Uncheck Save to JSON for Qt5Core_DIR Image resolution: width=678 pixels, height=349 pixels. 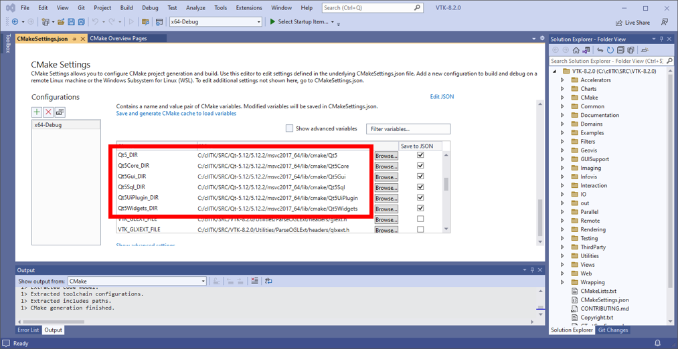(420, 165)
